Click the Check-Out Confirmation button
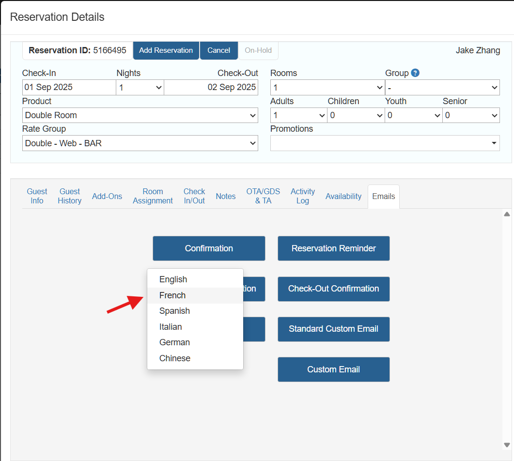This screenshot has width=514, height=461. tap(333, 289)
